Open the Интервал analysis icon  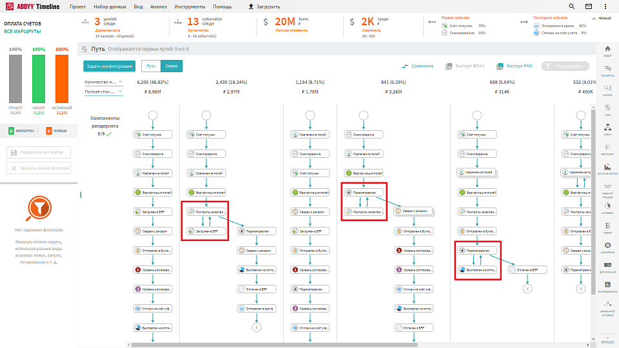(x=607, y=206)
